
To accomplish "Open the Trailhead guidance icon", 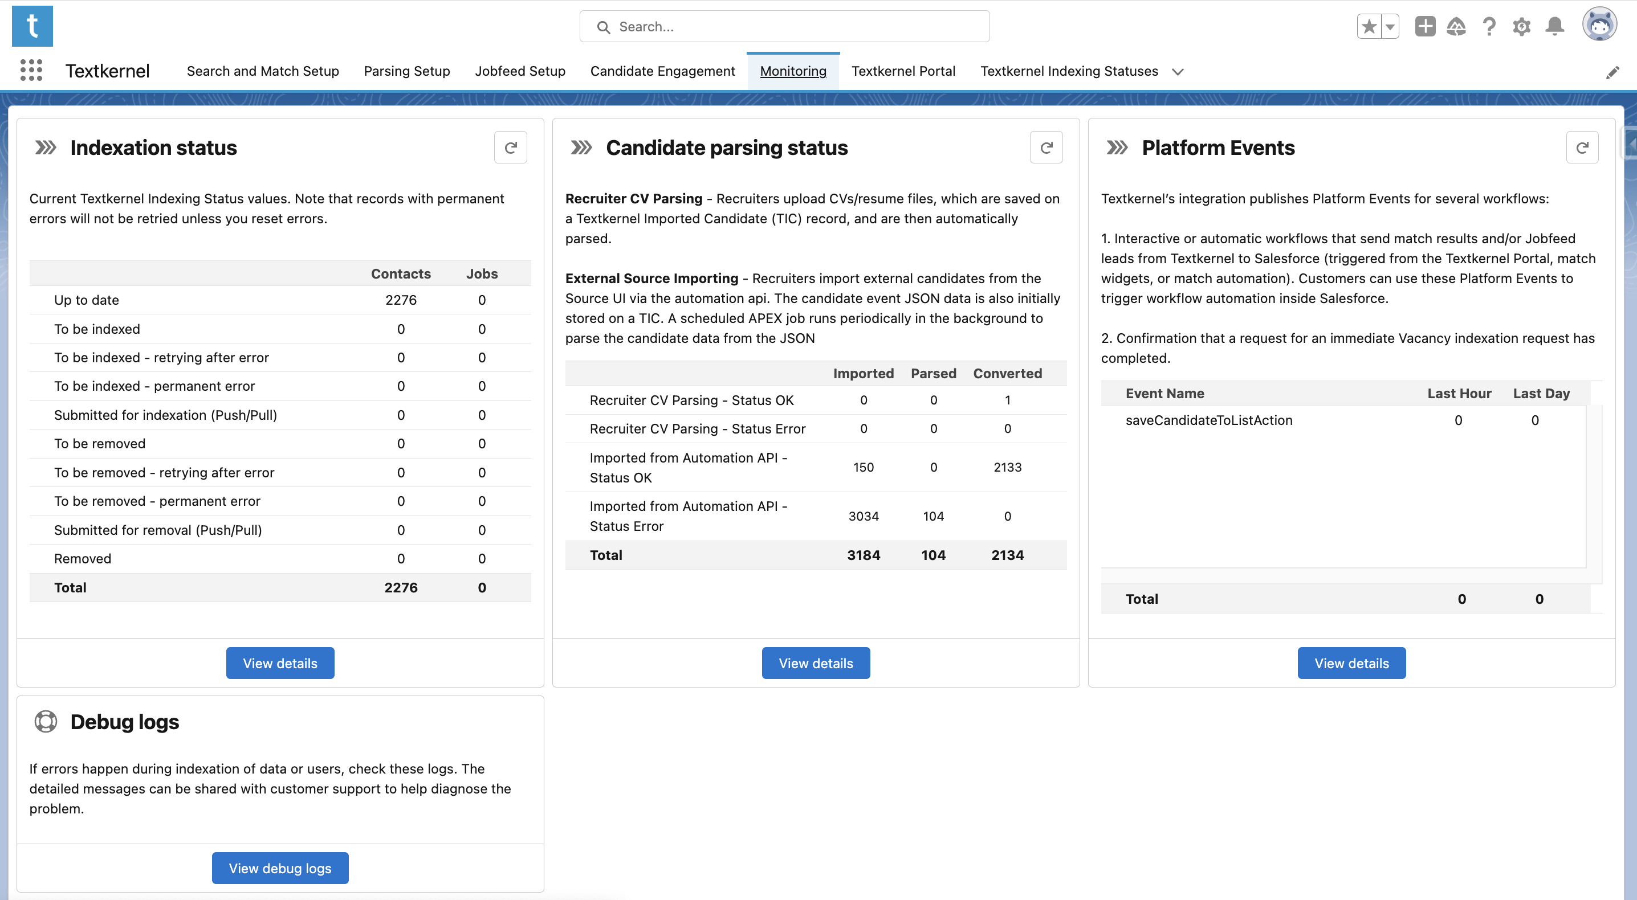I will coord(1456,27).
